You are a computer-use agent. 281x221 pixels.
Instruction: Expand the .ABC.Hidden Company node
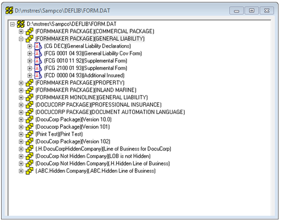point(21,171)
